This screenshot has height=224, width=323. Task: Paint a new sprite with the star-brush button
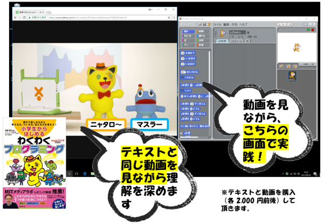pos(281,66)
